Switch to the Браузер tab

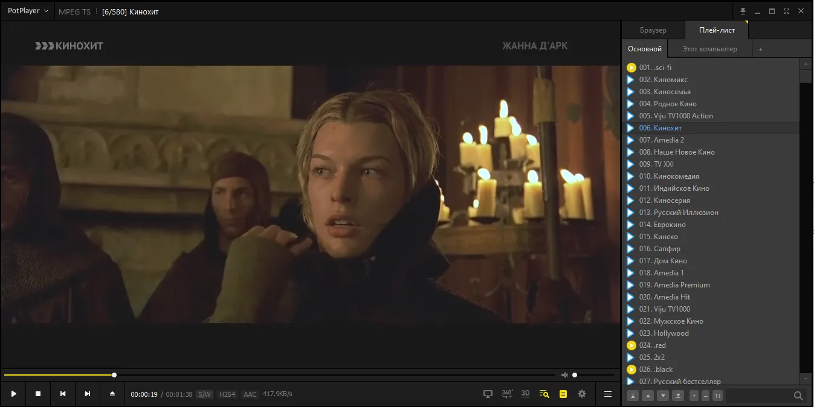tap(653, 30)
